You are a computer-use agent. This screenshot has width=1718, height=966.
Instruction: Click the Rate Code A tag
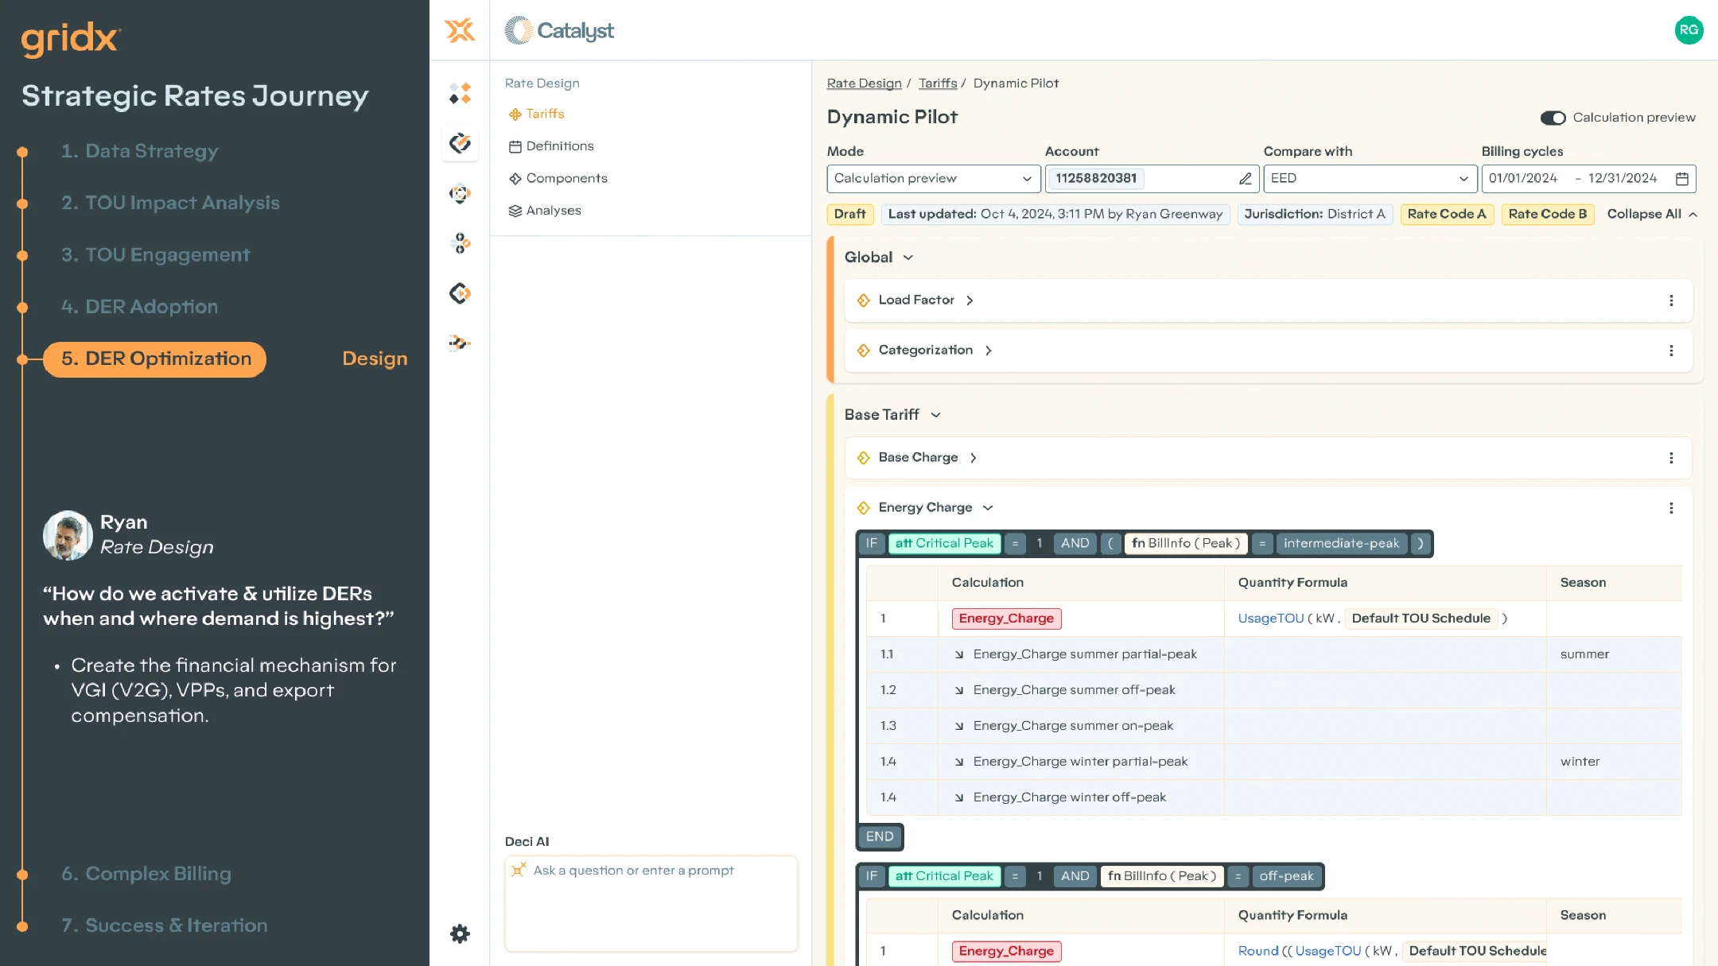[1447, 215]
